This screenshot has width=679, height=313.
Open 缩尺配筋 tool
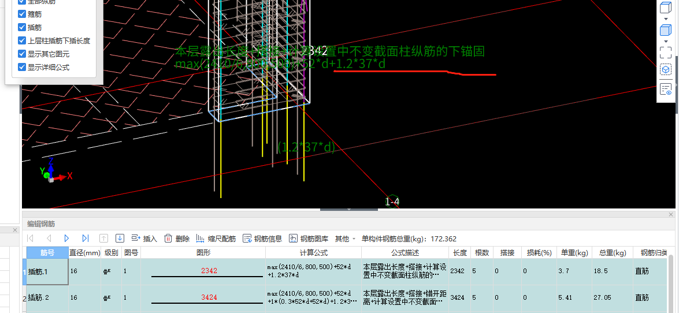[x=216, y=239]
